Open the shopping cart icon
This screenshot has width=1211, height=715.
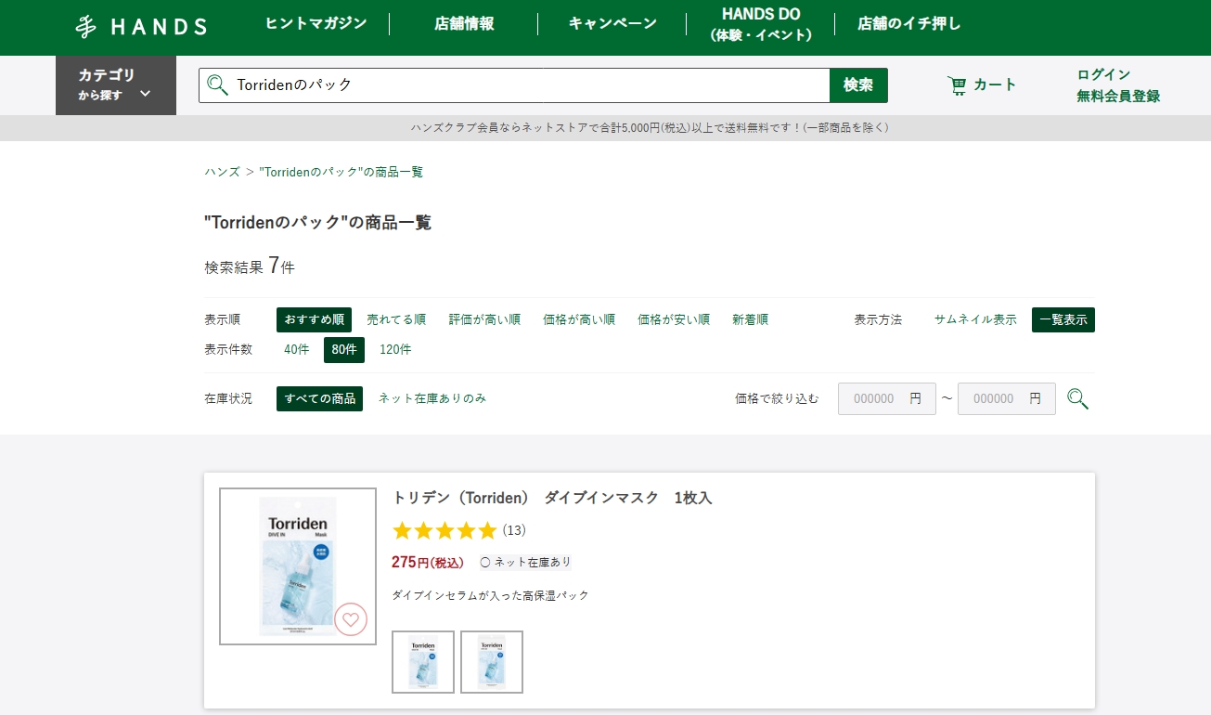(x=957, y=85)
